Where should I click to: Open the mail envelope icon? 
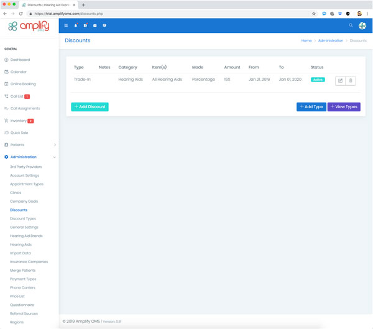click(x=95, y=25)
